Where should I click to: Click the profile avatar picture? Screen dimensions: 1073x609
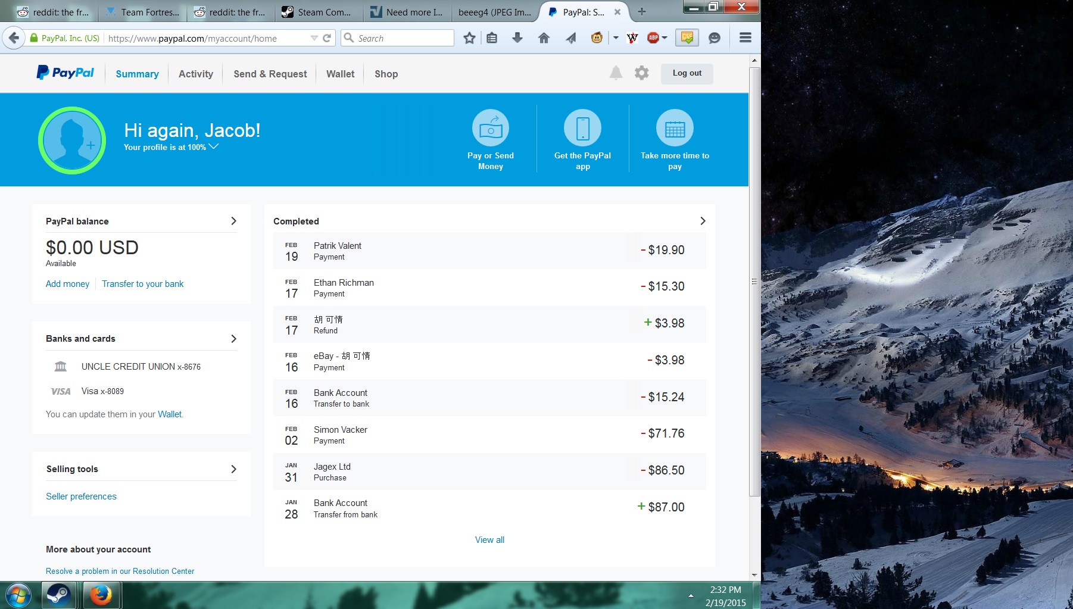coord(72,140)
